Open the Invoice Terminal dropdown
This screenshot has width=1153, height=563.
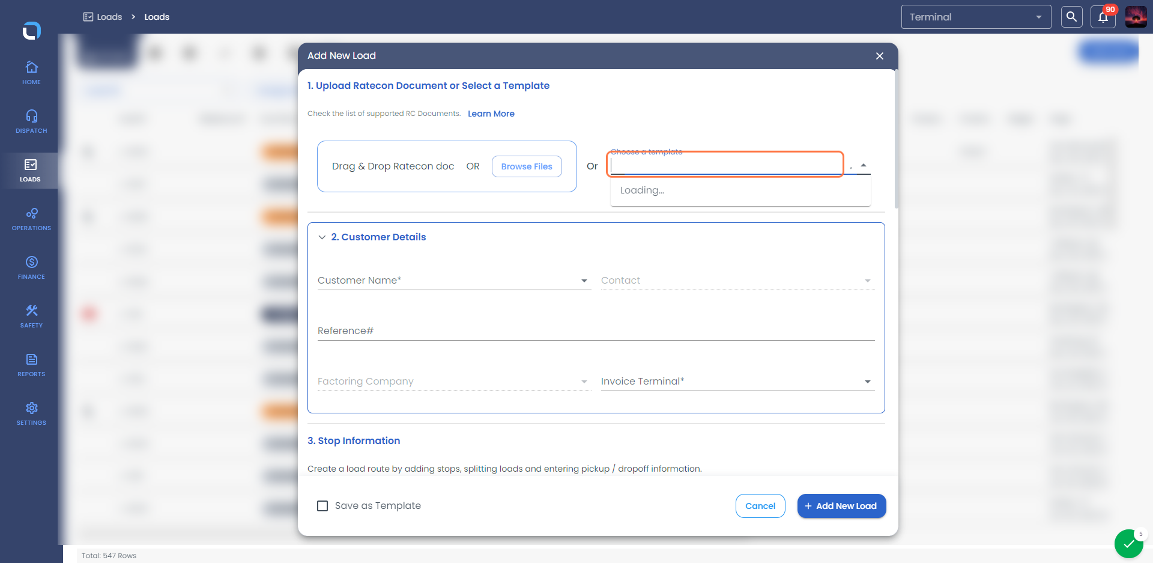[x=737, y=382]
